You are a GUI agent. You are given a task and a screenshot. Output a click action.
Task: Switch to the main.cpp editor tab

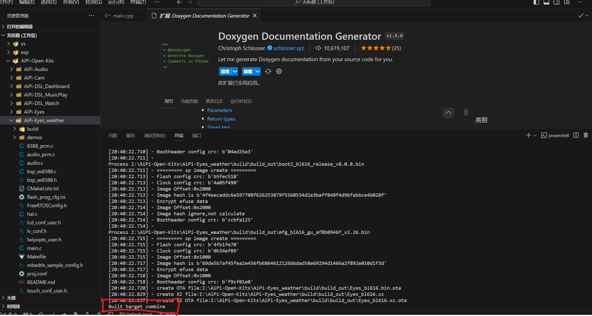pyautogui.click(x=123, y=16)
